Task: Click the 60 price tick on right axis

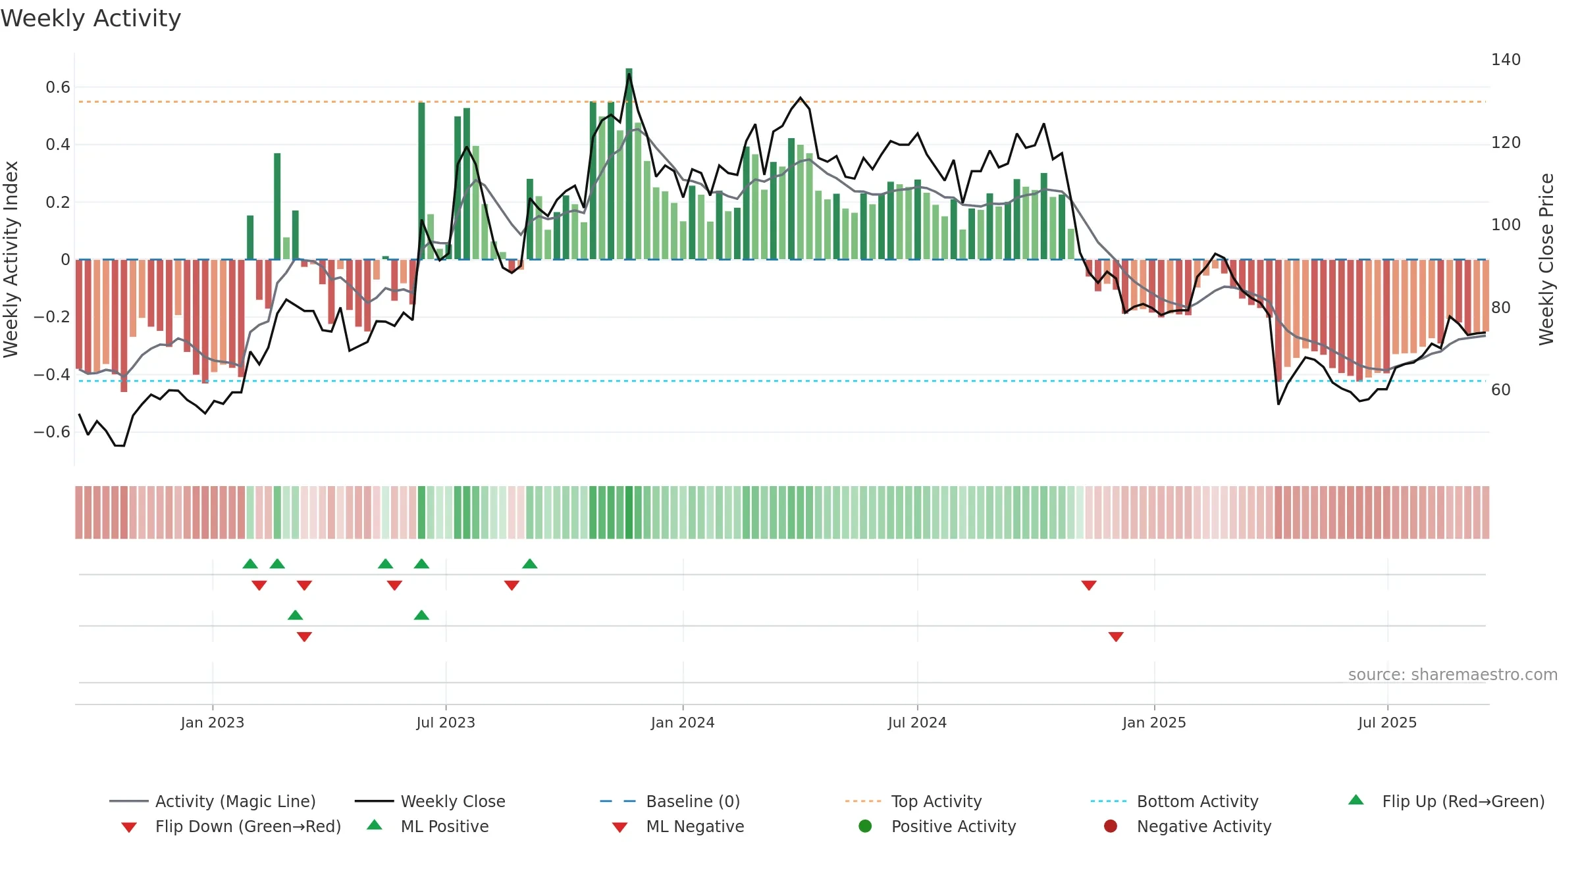Action: tap(1501, 390)
